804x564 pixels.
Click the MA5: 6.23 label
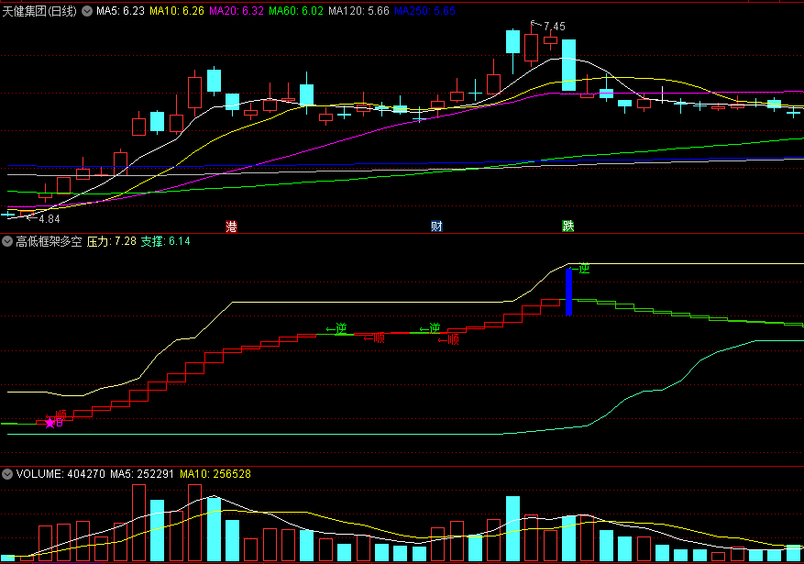pos(120,11)
